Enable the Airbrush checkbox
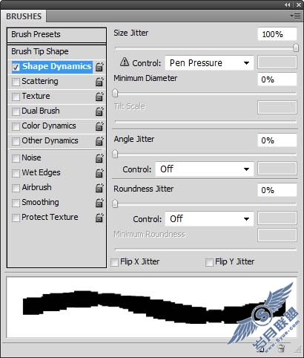The width and height of the screenshot is (304, 358). tap(16, 188)
